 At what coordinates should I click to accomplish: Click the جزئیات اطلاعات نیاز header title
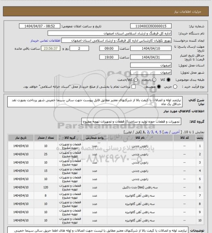[x=188, y=12]
